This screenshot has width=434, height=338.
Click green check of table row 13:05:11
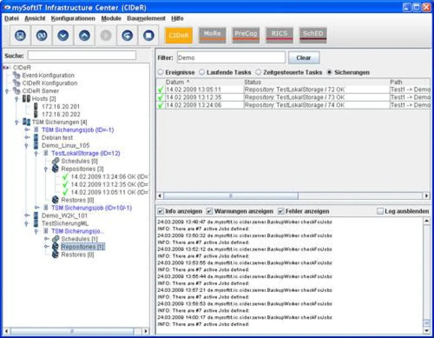160,90
